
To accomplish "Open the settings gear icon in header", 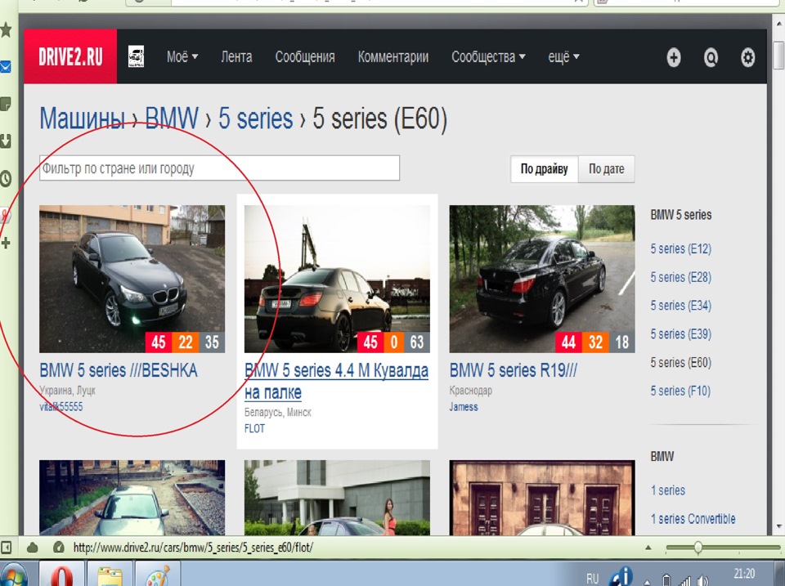I will tap(747, 57).
